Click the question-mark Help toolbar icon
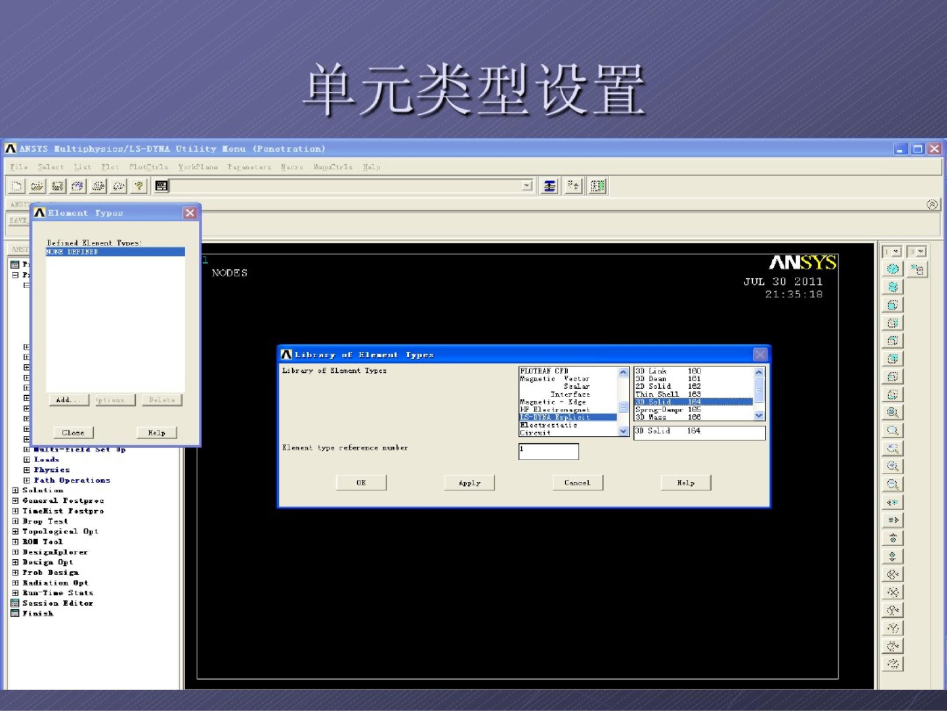Screen dimensions: 947x711 139,186
